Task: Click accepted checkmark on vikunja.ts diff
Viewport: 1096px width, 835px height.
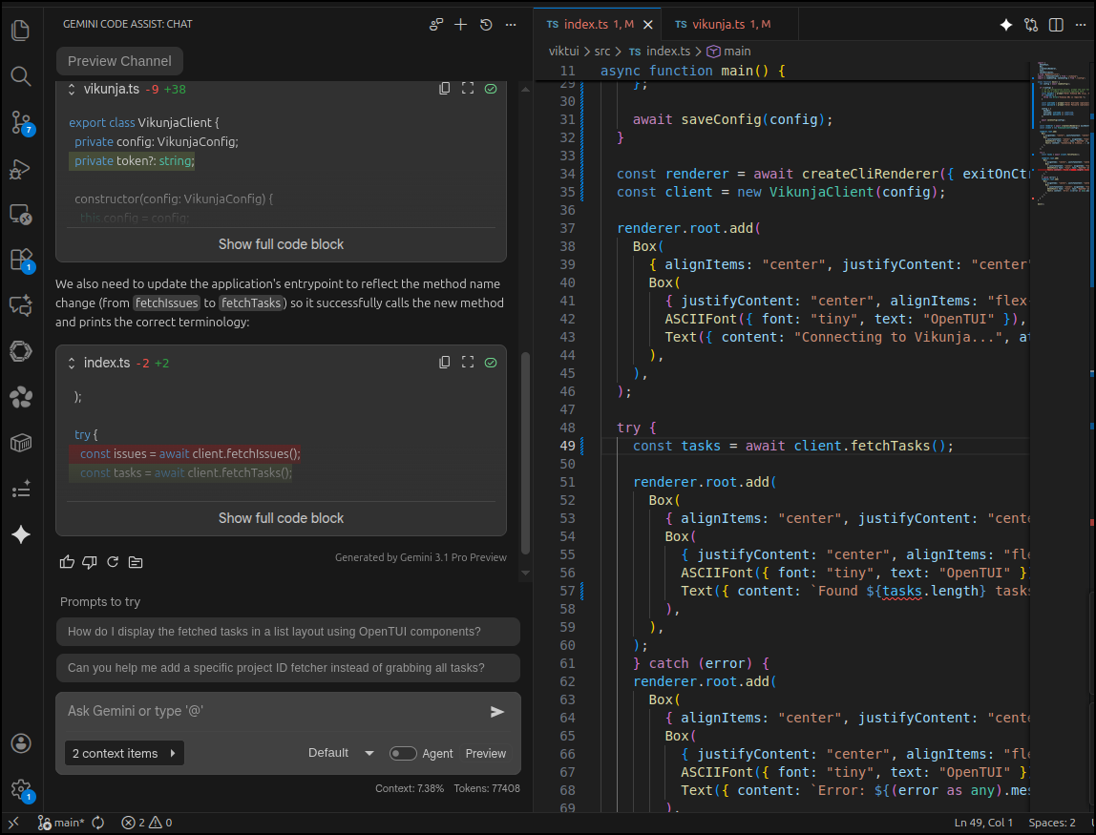Action: coord(491,89)
